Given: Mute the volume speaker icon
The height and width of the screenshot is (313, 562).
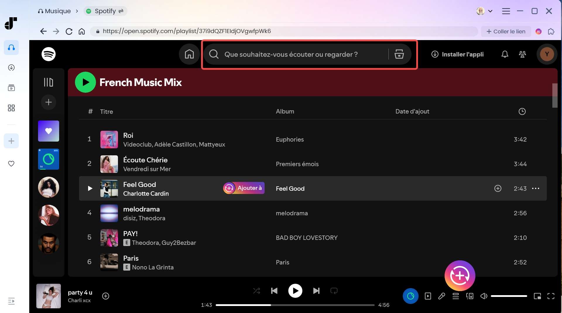Looking at the screenshot, I should 484,296.
